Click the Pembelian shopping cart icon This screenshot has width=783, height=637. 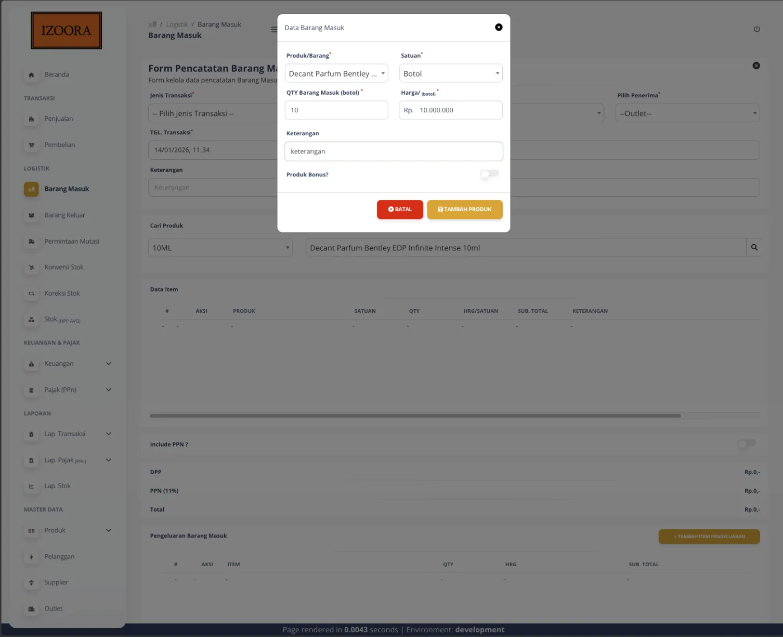click(x=31, y=145)
